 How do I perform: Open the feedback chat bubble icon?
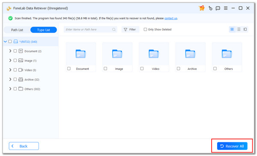click(218, 8)
